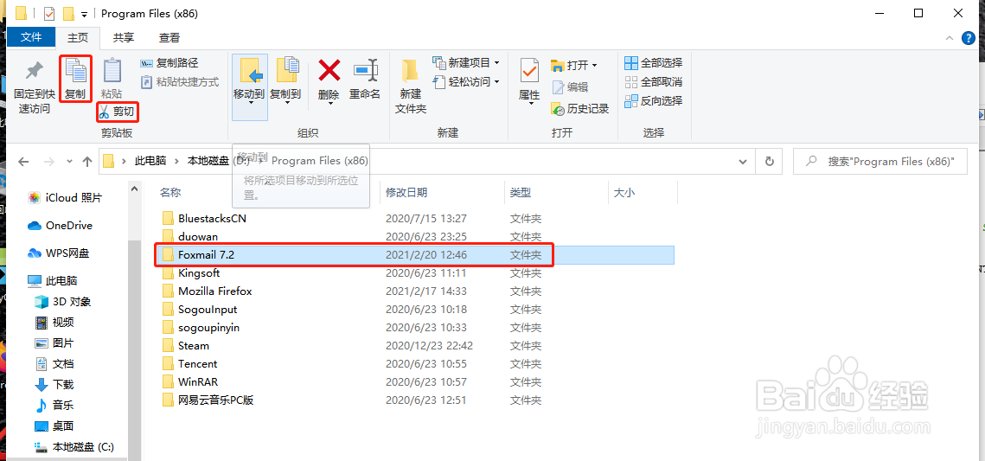Click Select All (全部选择)

coord(653,63)
